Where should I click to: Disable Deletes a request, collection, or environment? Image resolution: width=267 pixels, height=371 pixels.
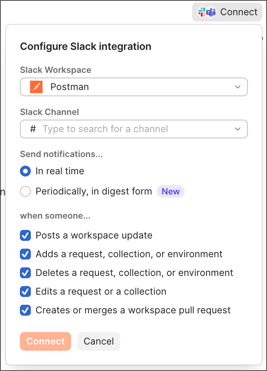coord(25,273)
